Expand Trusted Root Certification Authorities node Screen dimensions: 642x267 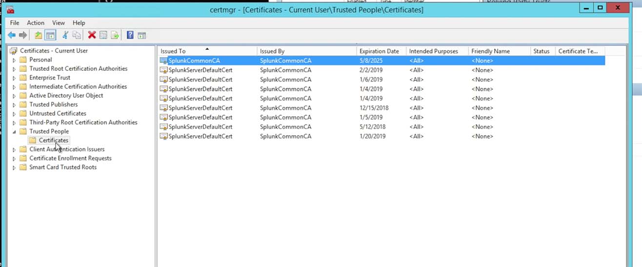click(14, 69)
